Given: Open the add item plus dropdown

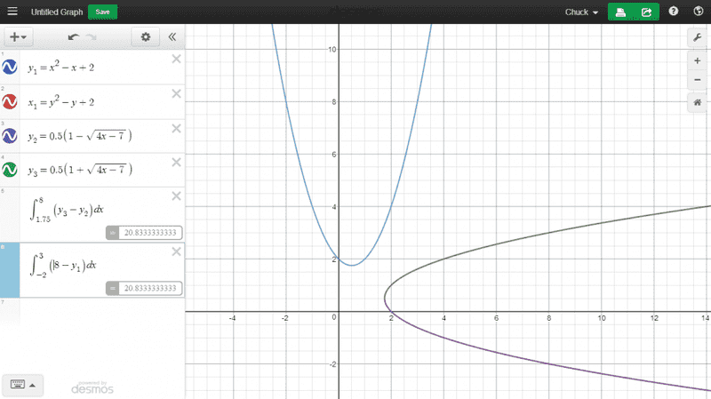Looking at the screenshot, I should click(x=17, y=37).
